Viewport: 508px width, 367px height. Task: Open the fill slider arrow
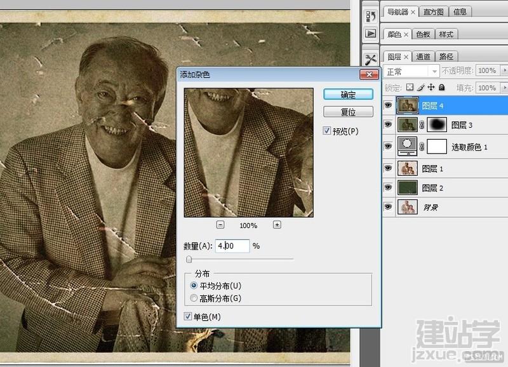[x=504, y=88]
